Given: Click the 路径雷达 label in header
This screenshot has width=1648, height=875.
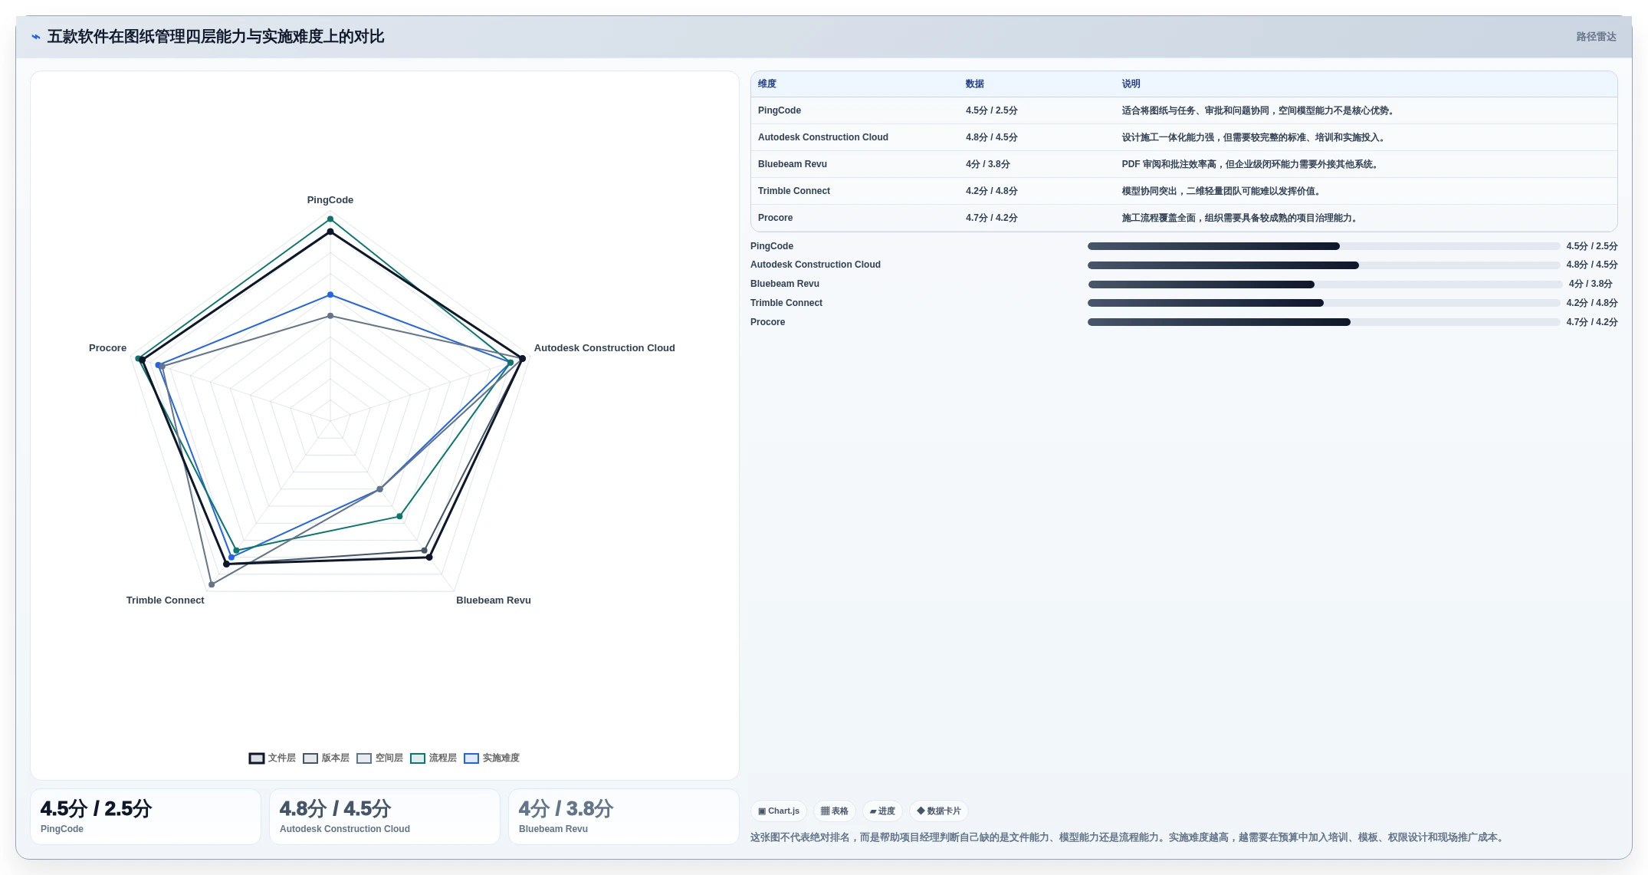Looking at the screenshot, I should 1596,37.
